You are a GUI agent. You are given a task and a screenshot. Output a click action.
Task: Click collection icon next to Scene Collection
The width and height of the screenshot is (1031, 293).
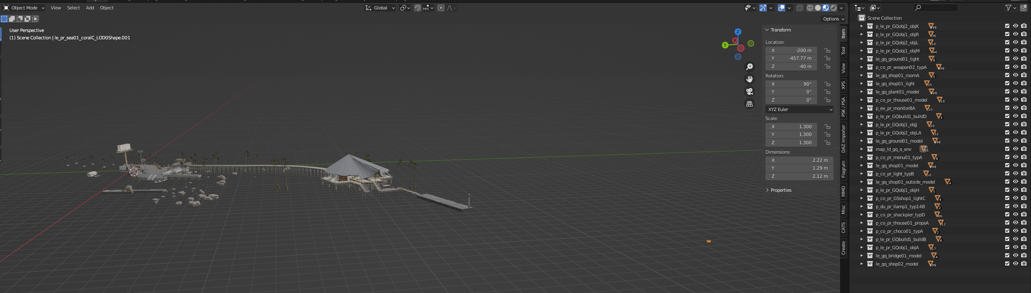[x=862, y=18]
